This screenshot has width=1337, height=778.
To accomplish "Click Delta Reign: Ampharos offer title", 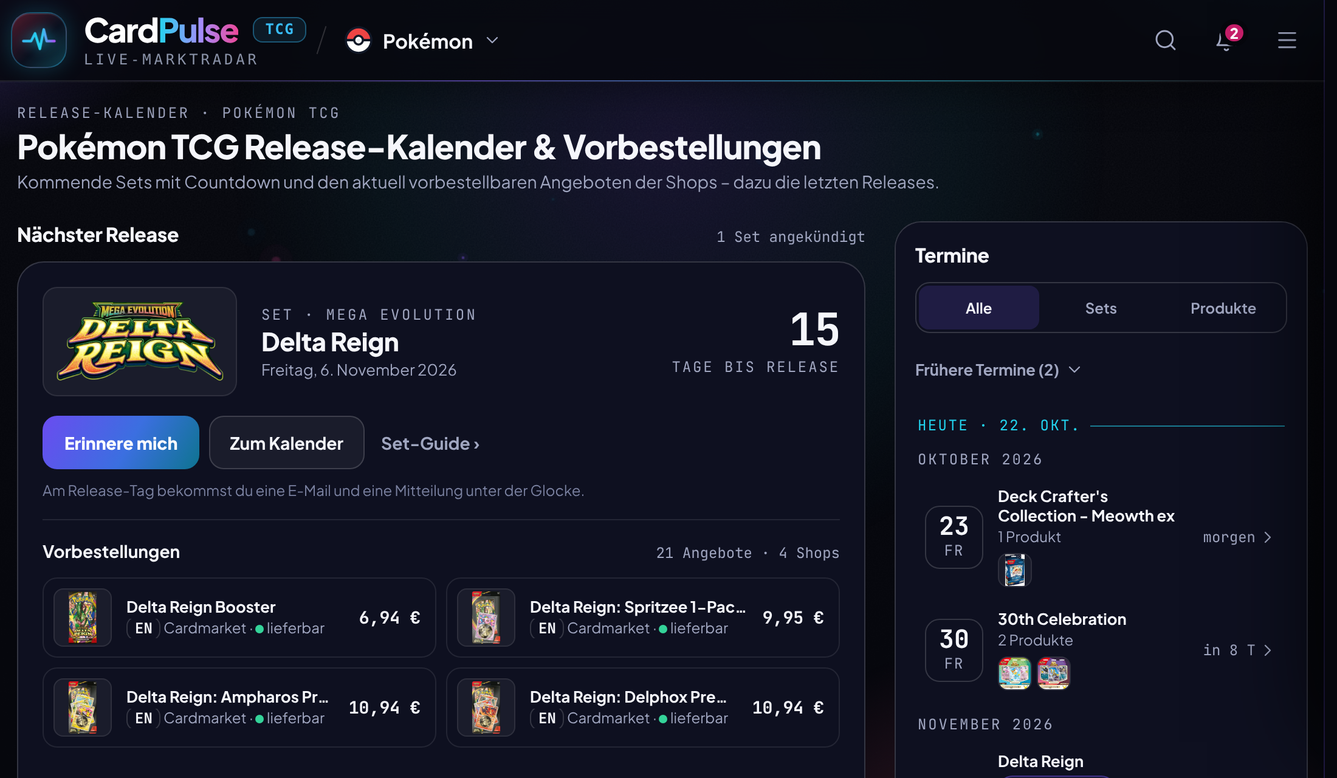I will 227,697.
